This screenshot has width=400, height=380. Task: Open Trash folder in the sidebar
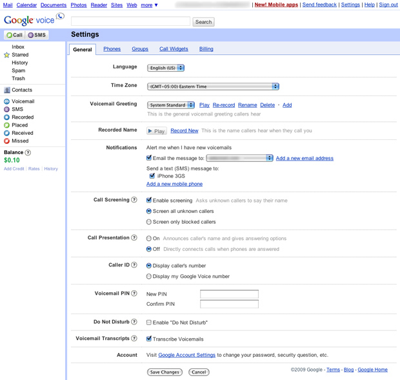18,79
